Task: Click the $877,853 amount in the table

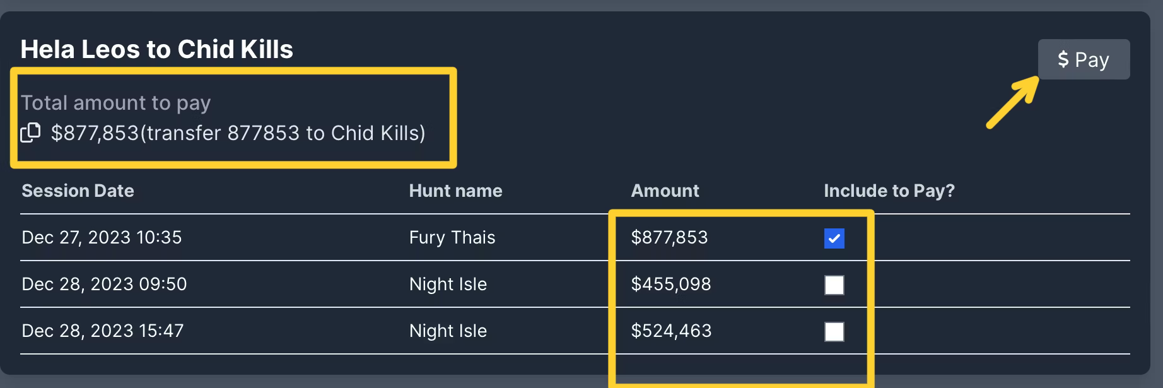Action: 669,237
